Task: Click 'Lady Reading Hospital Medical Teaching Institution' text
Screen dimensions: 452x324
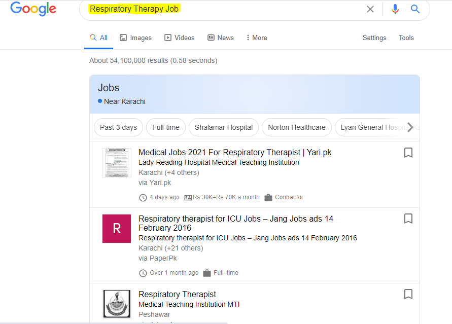Action: [219, 162]
